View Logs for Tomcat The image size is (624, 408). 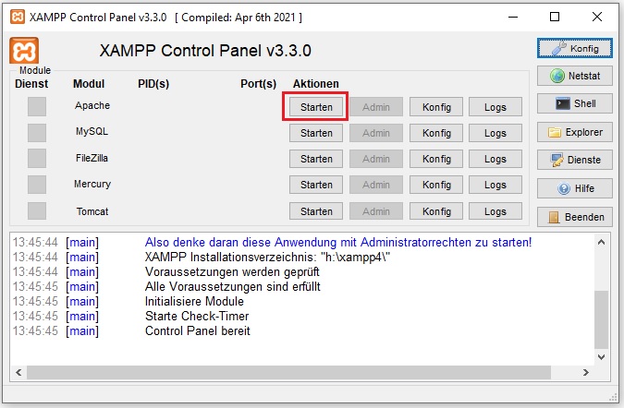pos(495,211)
